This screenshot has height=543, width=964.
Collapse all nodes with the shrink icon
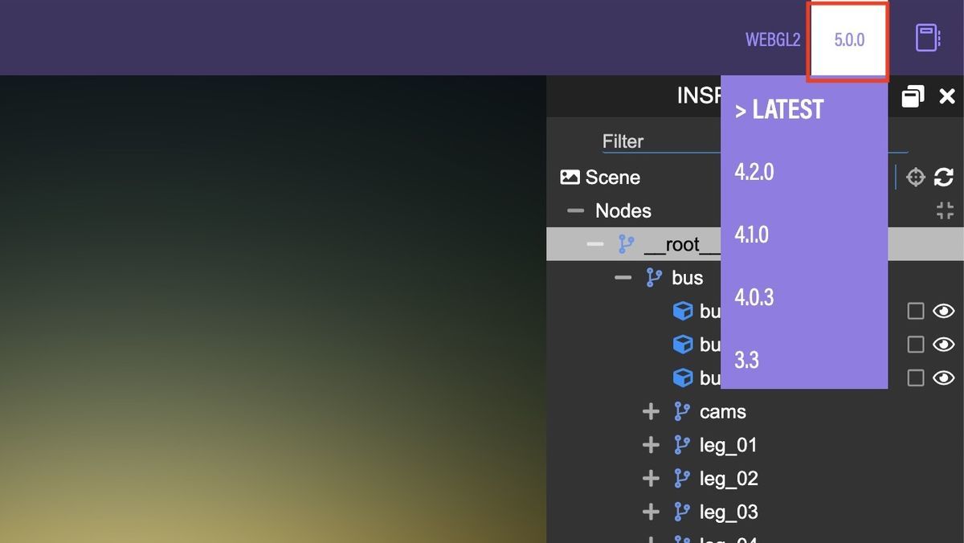(945, 210)
